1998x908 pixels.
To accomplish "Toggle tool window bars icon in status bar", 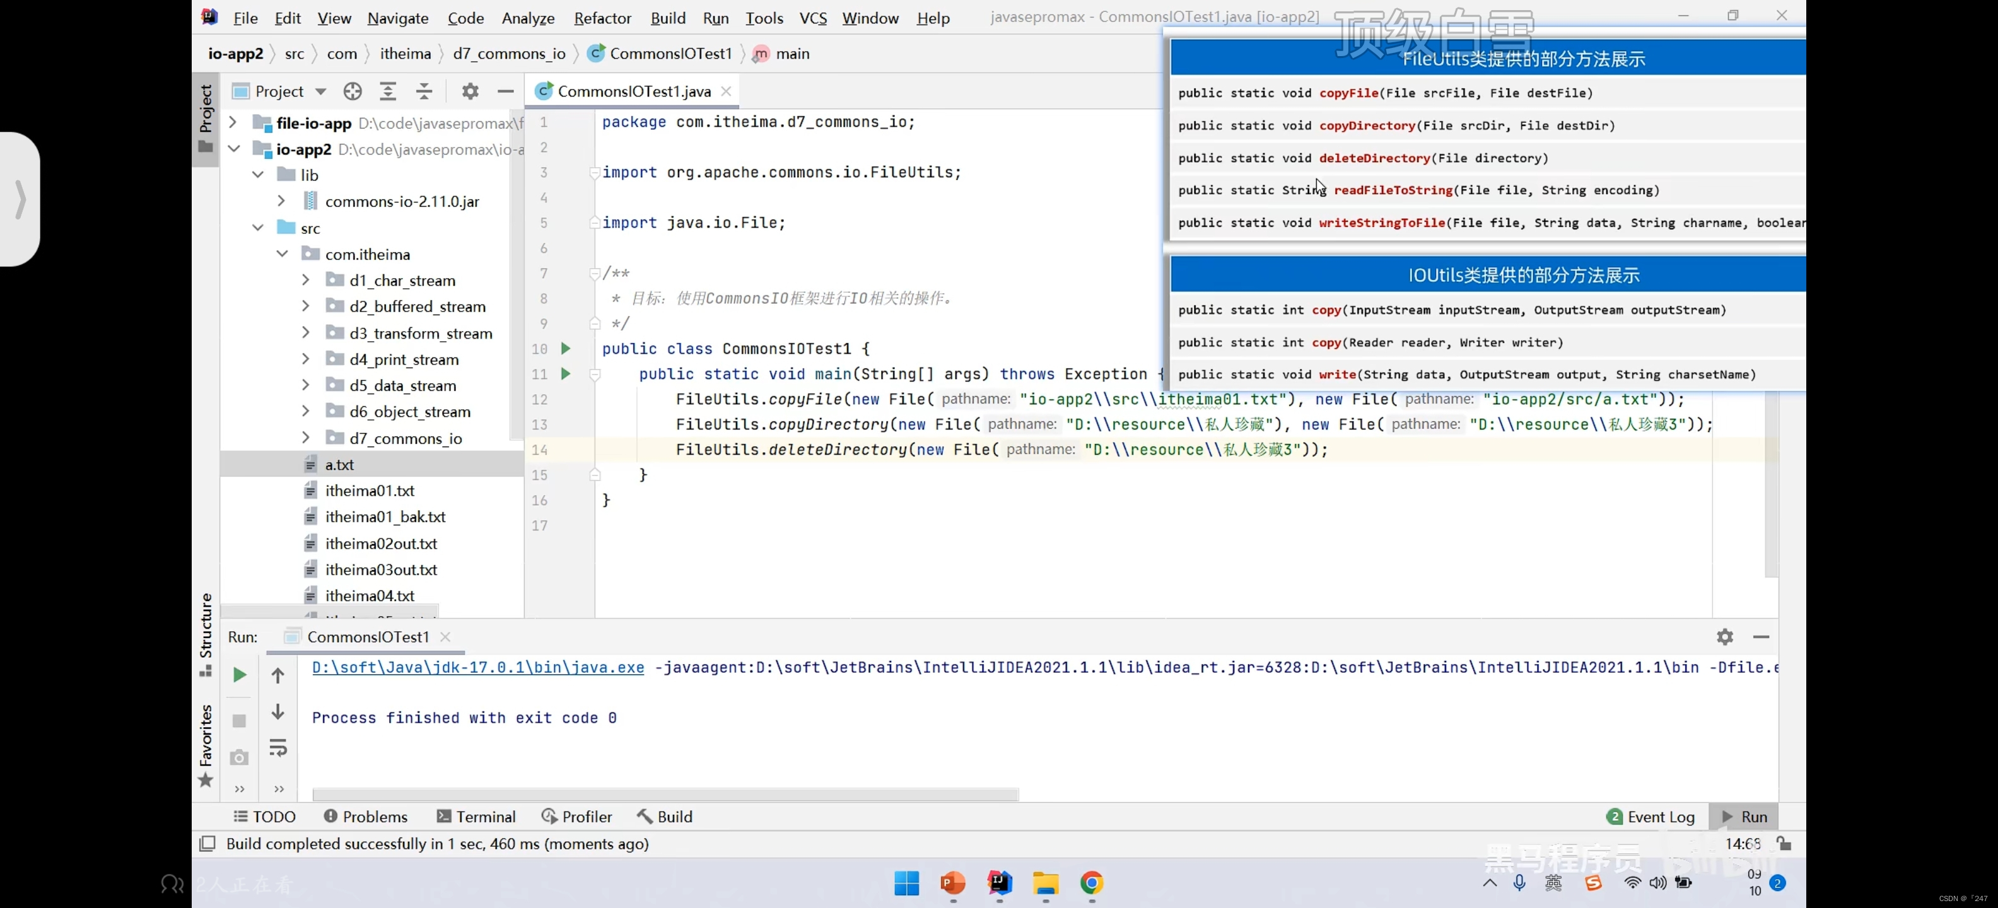I will (x=207, y=844).
